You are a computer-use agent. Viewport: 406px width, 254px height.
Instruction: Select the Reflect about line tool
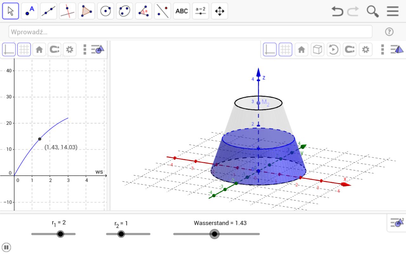(x=163, y=11)
